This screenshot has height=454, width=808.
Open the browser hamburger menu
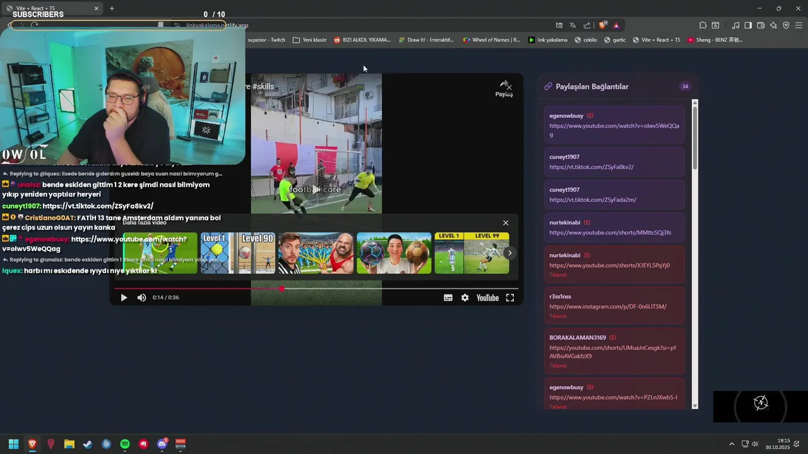[x=799, y=25]
